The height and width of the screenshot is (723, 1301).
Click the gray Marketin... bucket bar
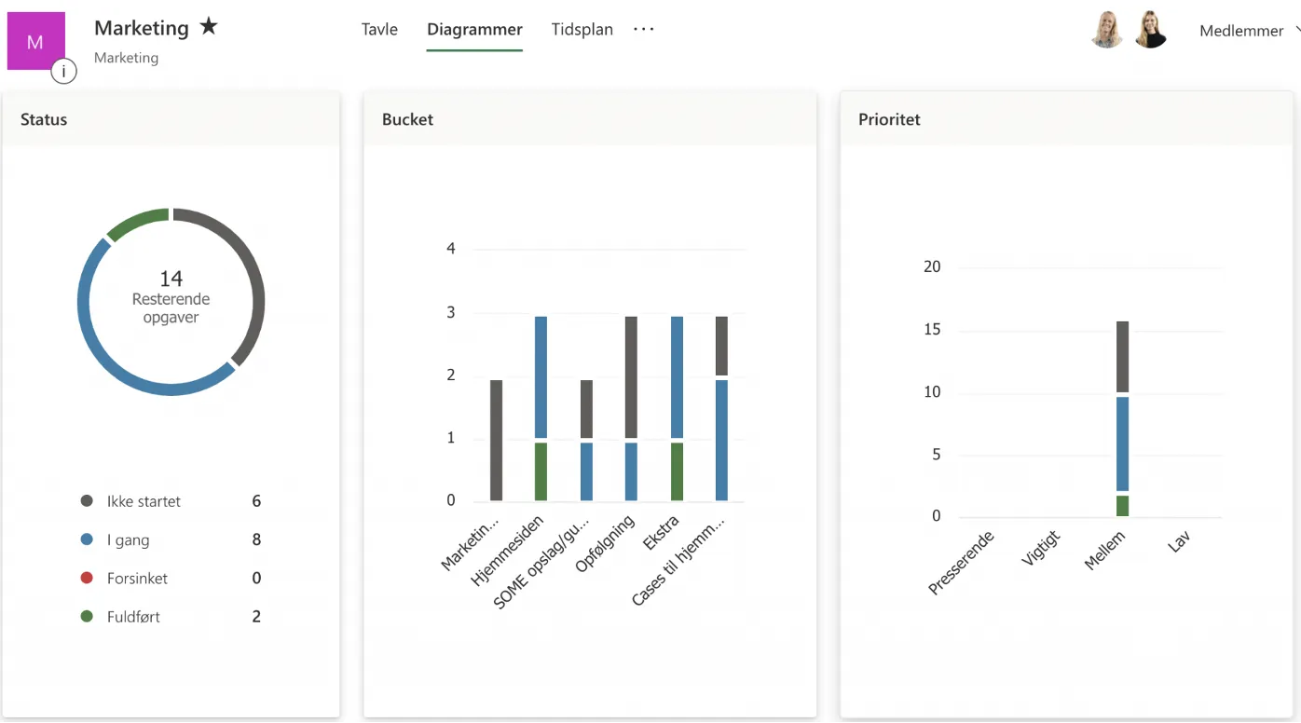496,441
